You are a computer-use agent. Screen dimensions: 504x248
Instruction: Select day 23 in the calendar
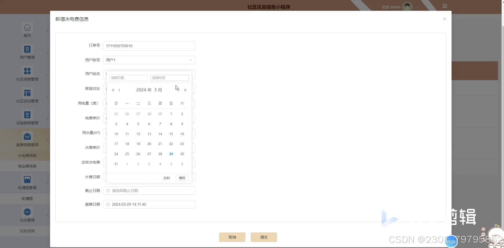182,144
